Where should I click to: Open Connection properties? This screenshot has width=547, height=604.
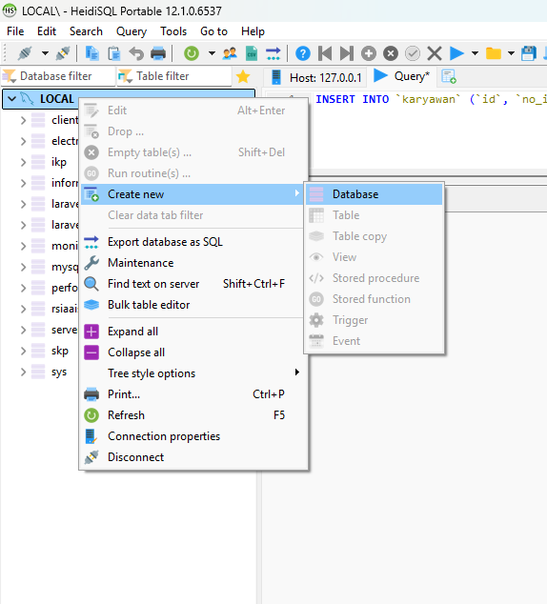192,436
